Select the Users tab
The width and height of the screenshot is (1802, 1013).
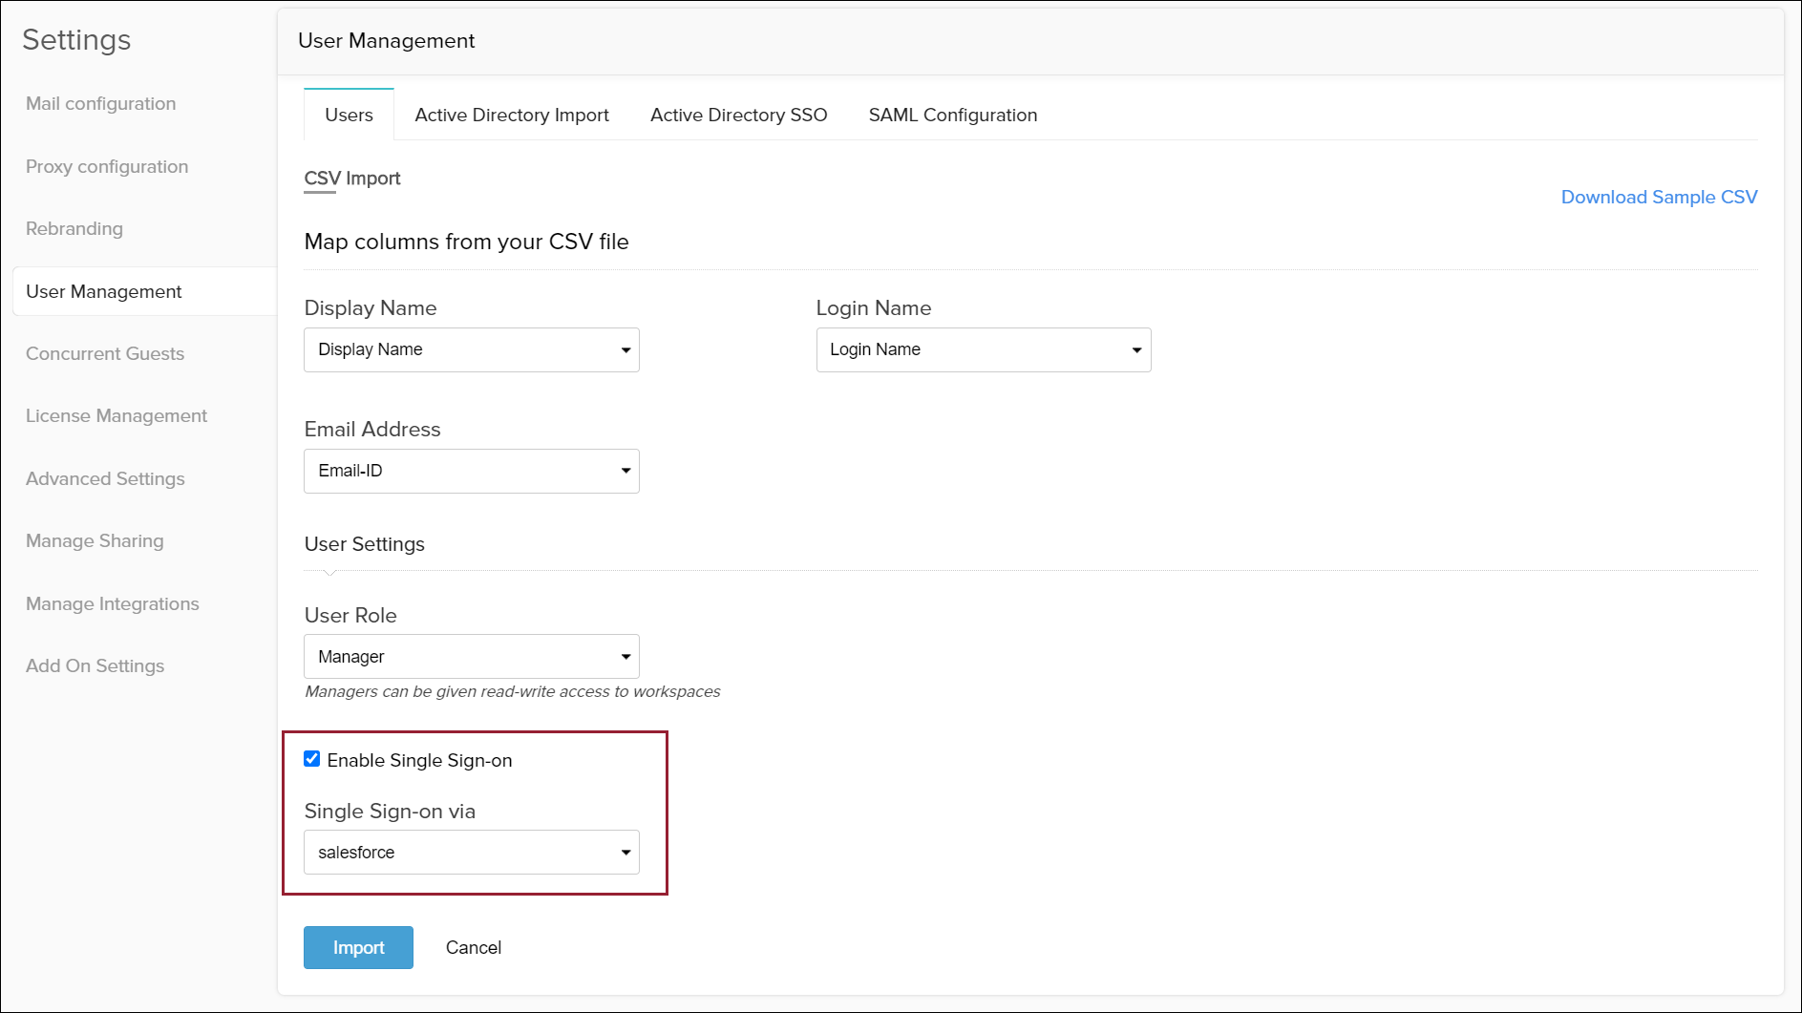(349, 116)
